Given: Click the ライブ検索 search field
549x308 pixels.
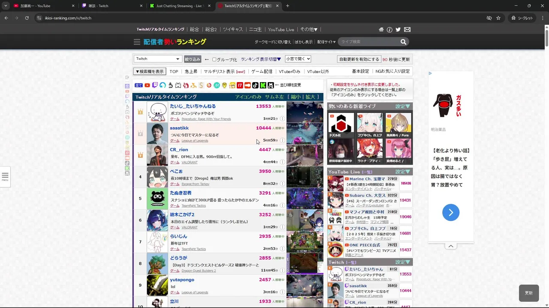Looking at the screenshot, I should (369, 42).
